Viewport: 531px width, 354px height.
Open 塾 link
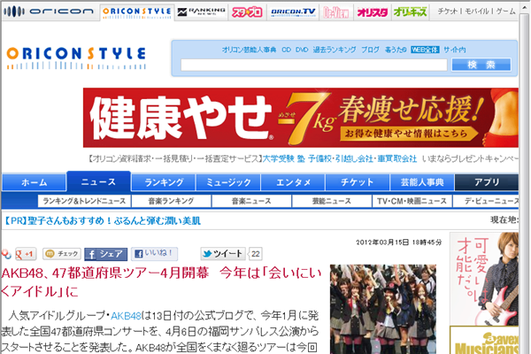(x=301, y=158)
